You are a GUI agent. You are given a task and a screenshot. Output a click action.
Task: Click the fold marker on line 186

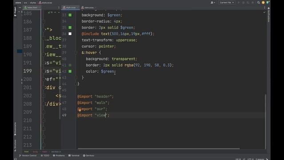coord(43,22)
